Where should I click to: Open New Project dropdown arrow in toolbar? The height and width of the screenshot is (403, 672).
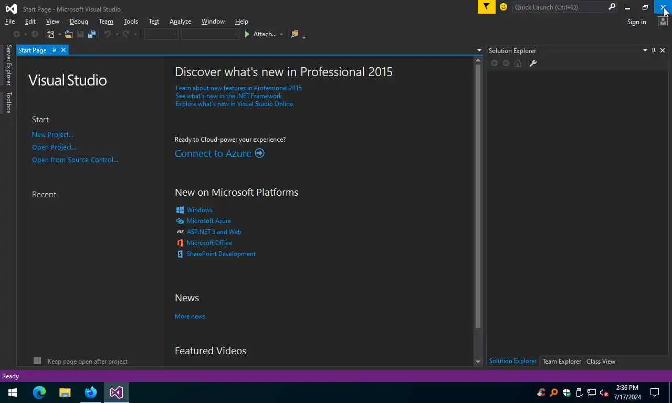(x=59, y=34)
